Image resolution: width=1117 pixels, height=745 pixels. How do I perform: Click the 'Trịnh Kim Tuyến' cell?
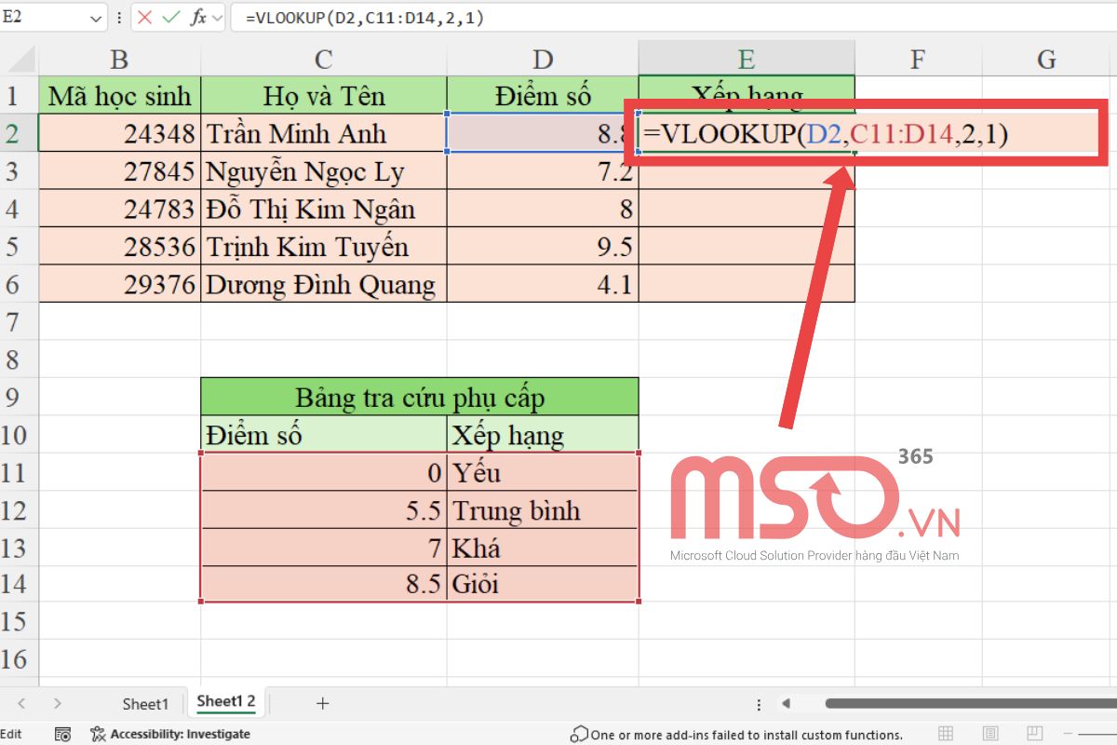click(324, 247)
